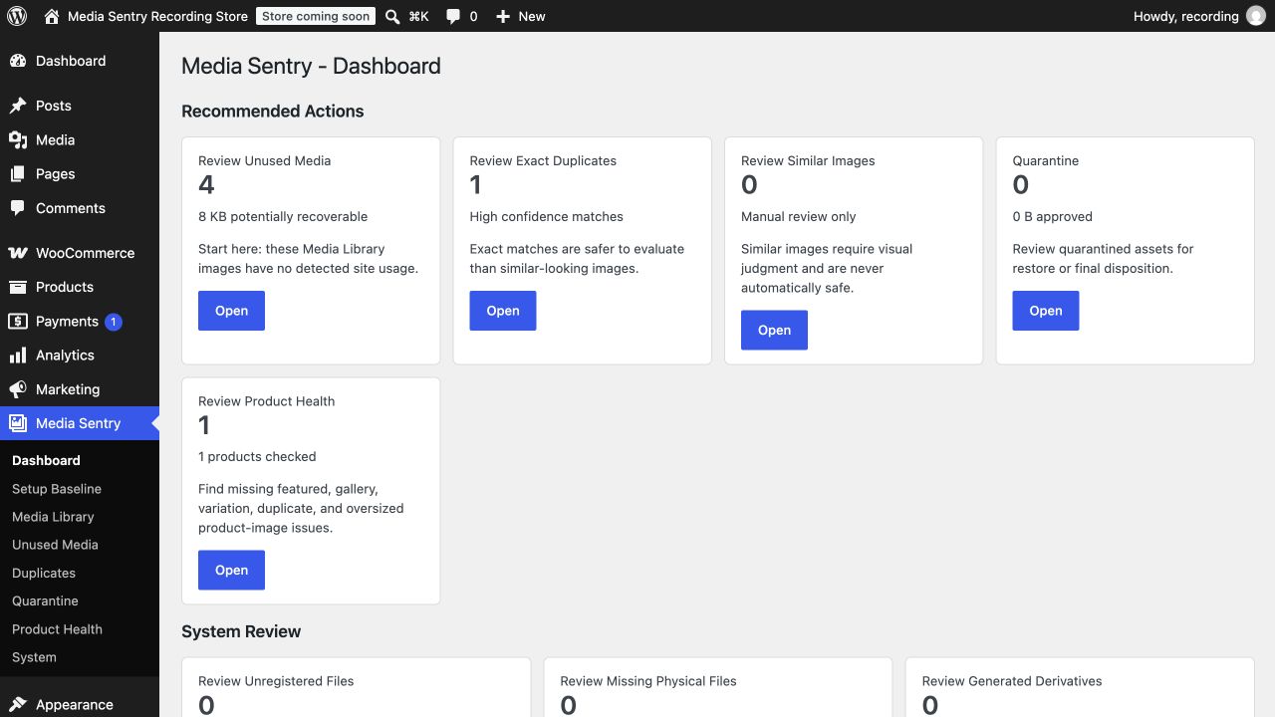Click the Payments dollar icon
Viewport: 1275px width, 717px height.
18,322
